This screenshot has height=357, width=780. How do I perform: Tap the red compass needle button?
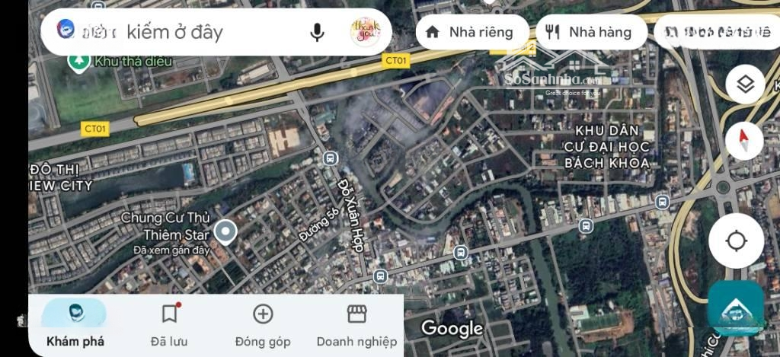744,141
